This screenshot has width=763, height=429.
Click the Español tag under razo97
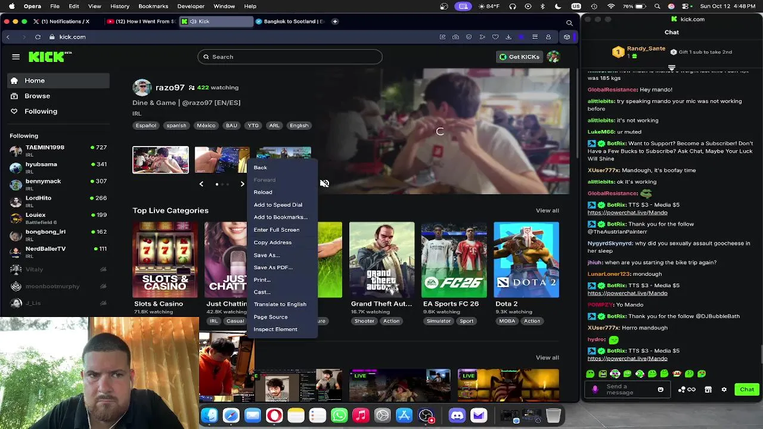tap(145, 126)
